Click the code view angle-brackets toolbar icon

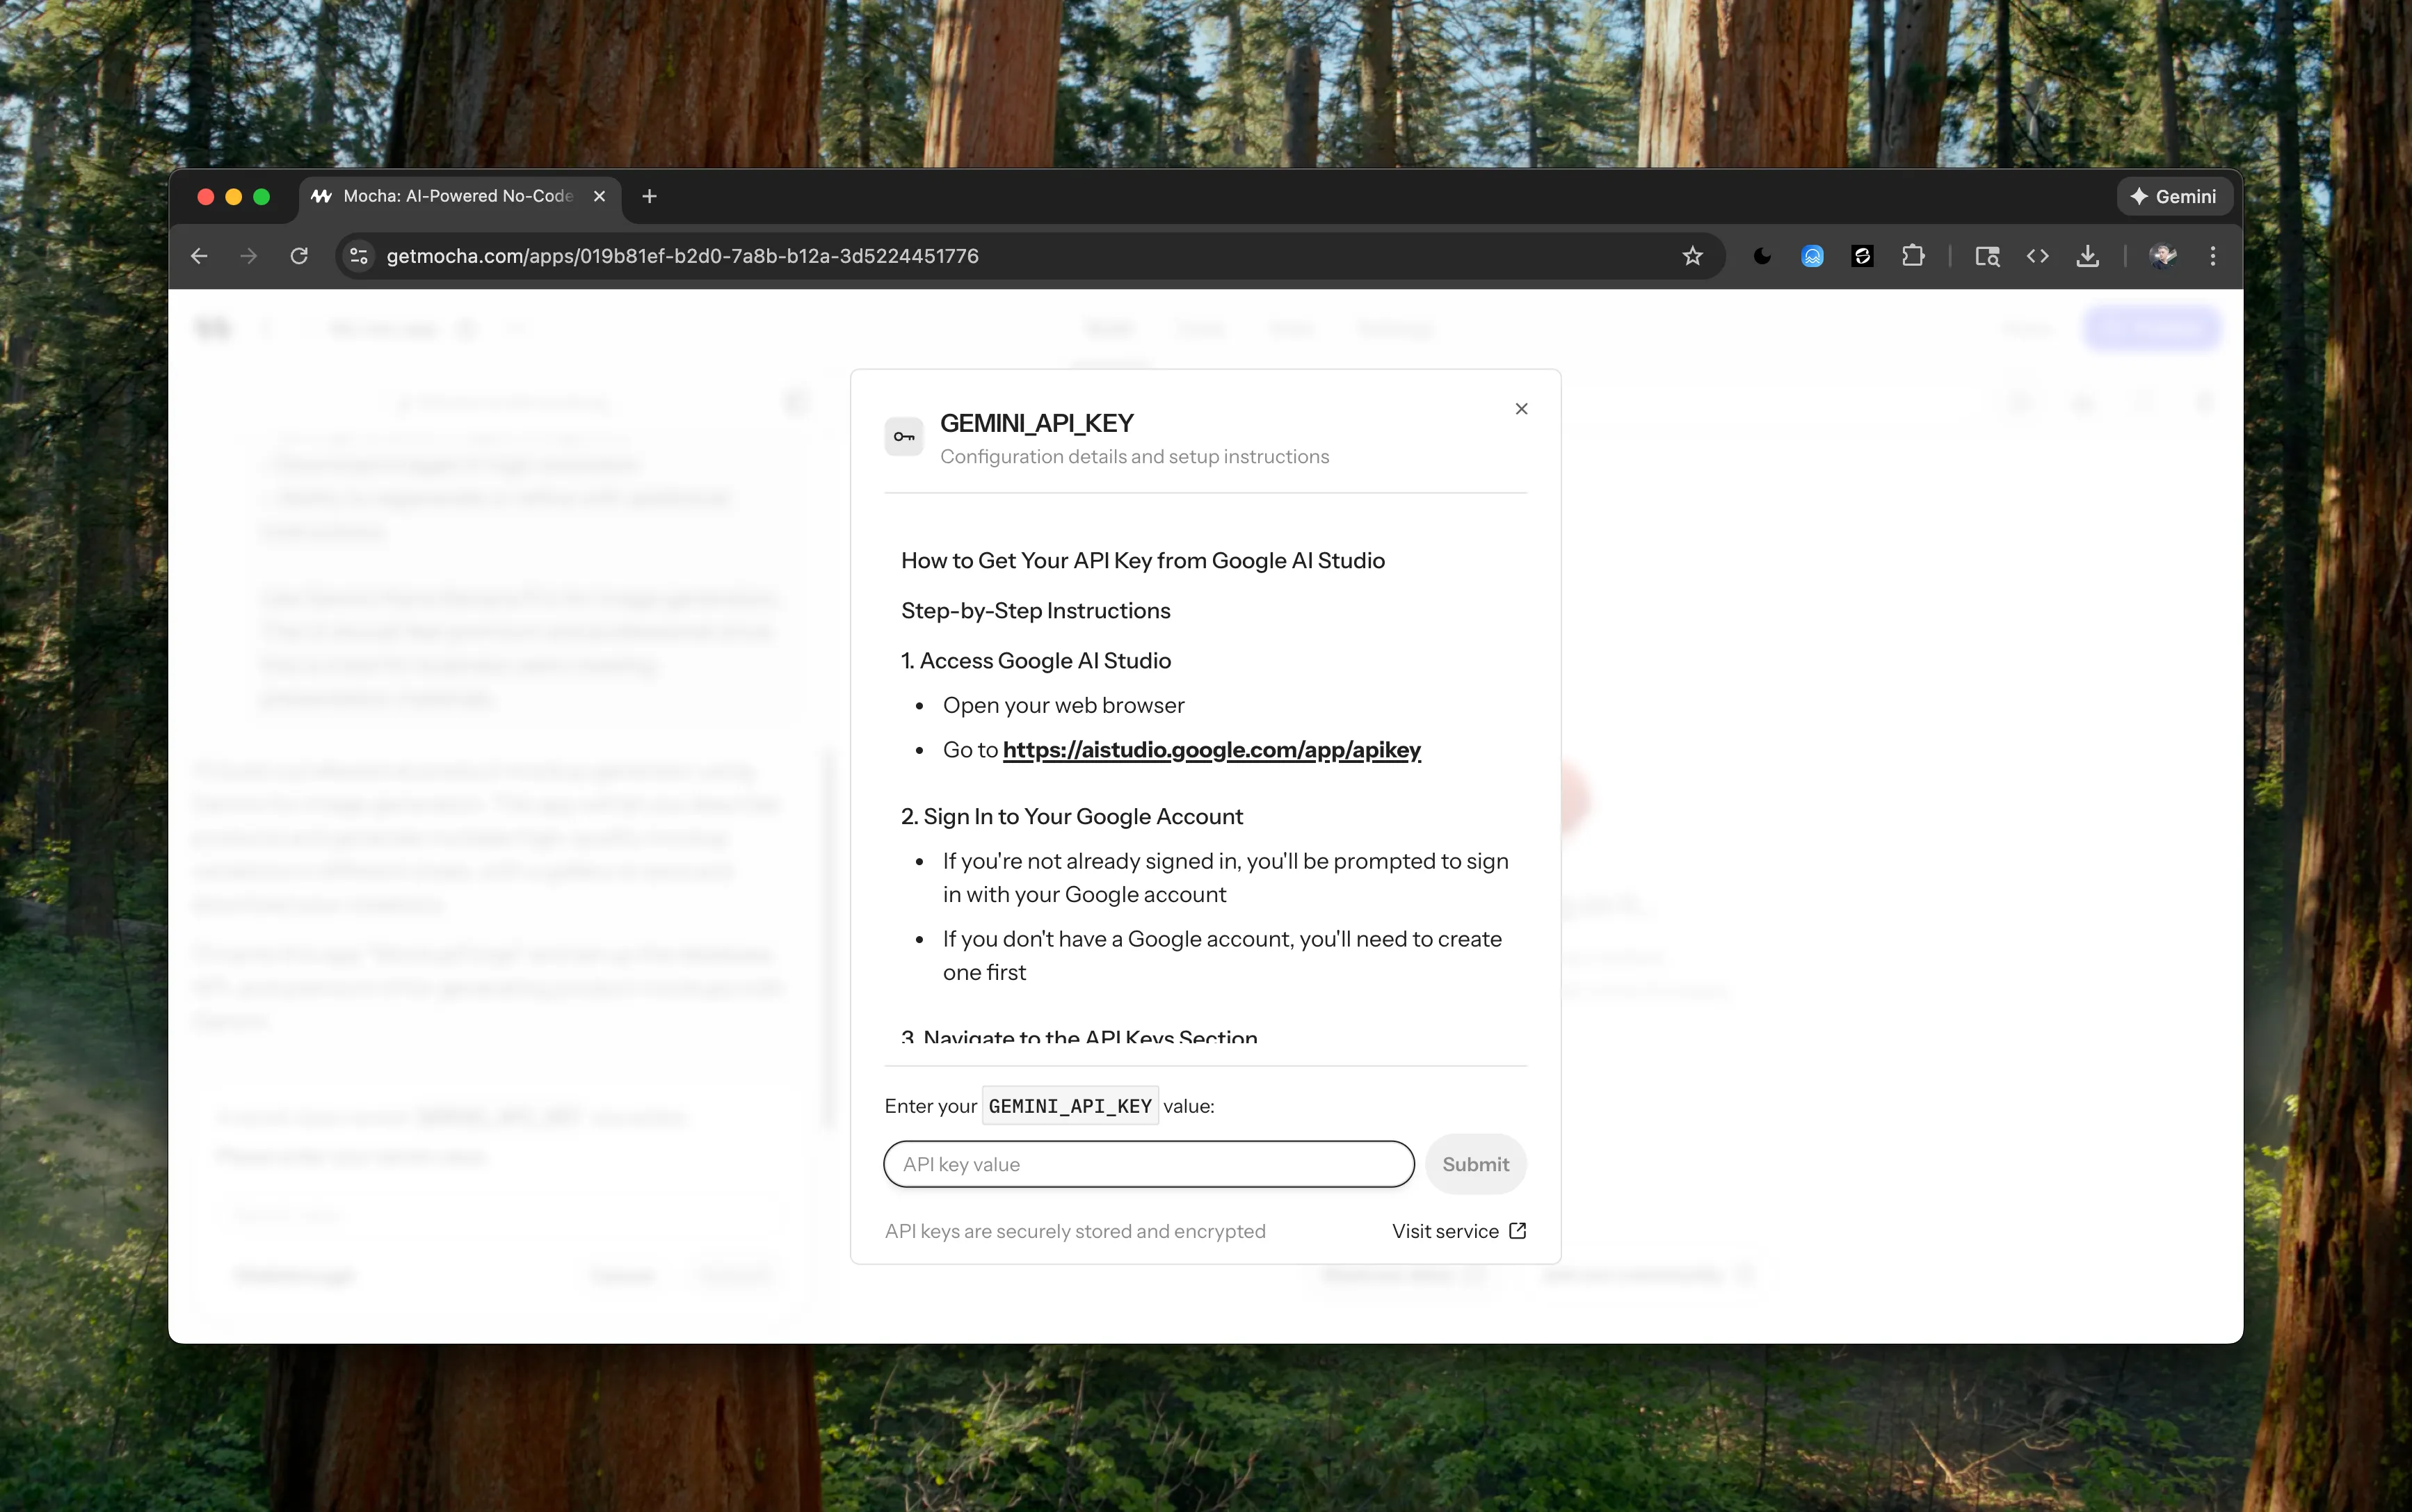point(2038,256)
